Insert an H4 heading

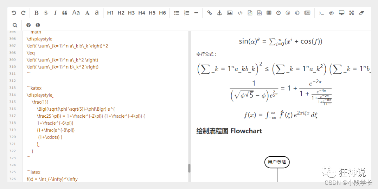pos(142,13)
